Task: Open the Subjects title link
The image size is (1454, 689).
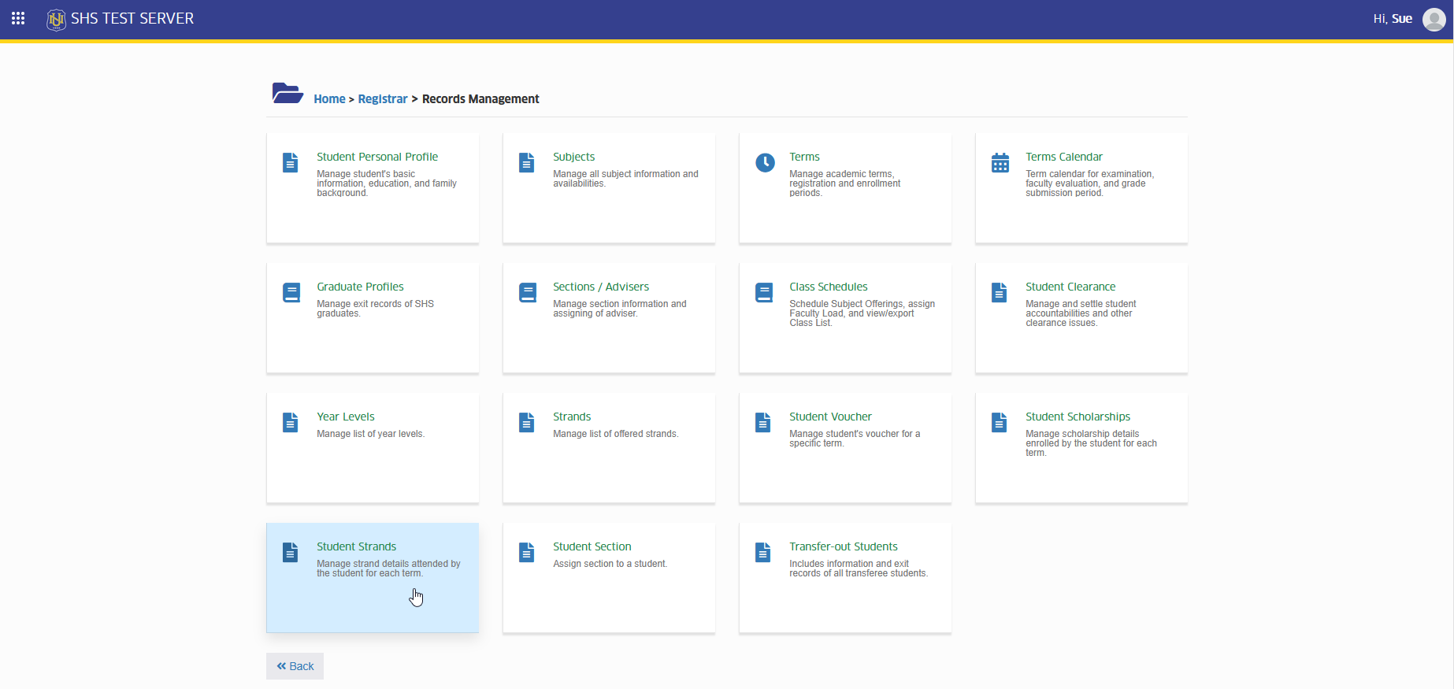Action: (574, 157)
